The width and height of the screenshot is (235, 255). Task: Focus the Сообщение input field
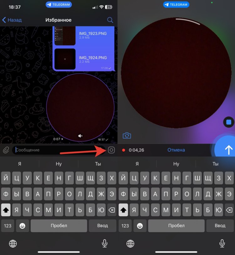[58, 150]
